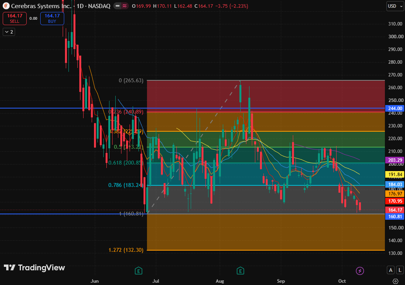Open the USD currency dropdown
This screenshot has width=405, height=285.
pos(395,6)
